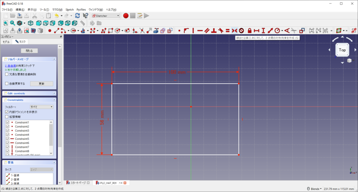Pick the perpendicular constraint tool
Screen dimensions: 358x192
(x=214, y=30)
